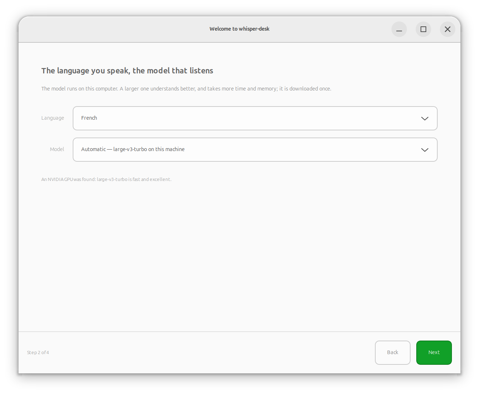Click the 'Welcome to whisper-desk' title text
This screenshot has height=394, width=479.
(239, 29)
